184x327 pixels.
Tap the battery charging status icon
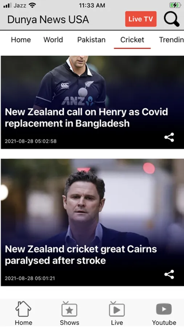click(x=175, y=5)
